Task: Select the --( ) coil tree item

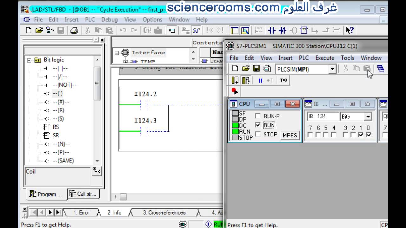Action: (58, 93)
